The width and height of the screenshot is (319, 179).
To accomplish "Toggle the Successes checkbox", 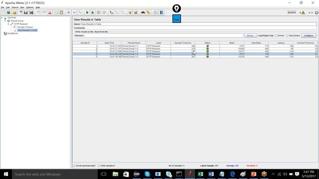I will (x=287, y=35).
